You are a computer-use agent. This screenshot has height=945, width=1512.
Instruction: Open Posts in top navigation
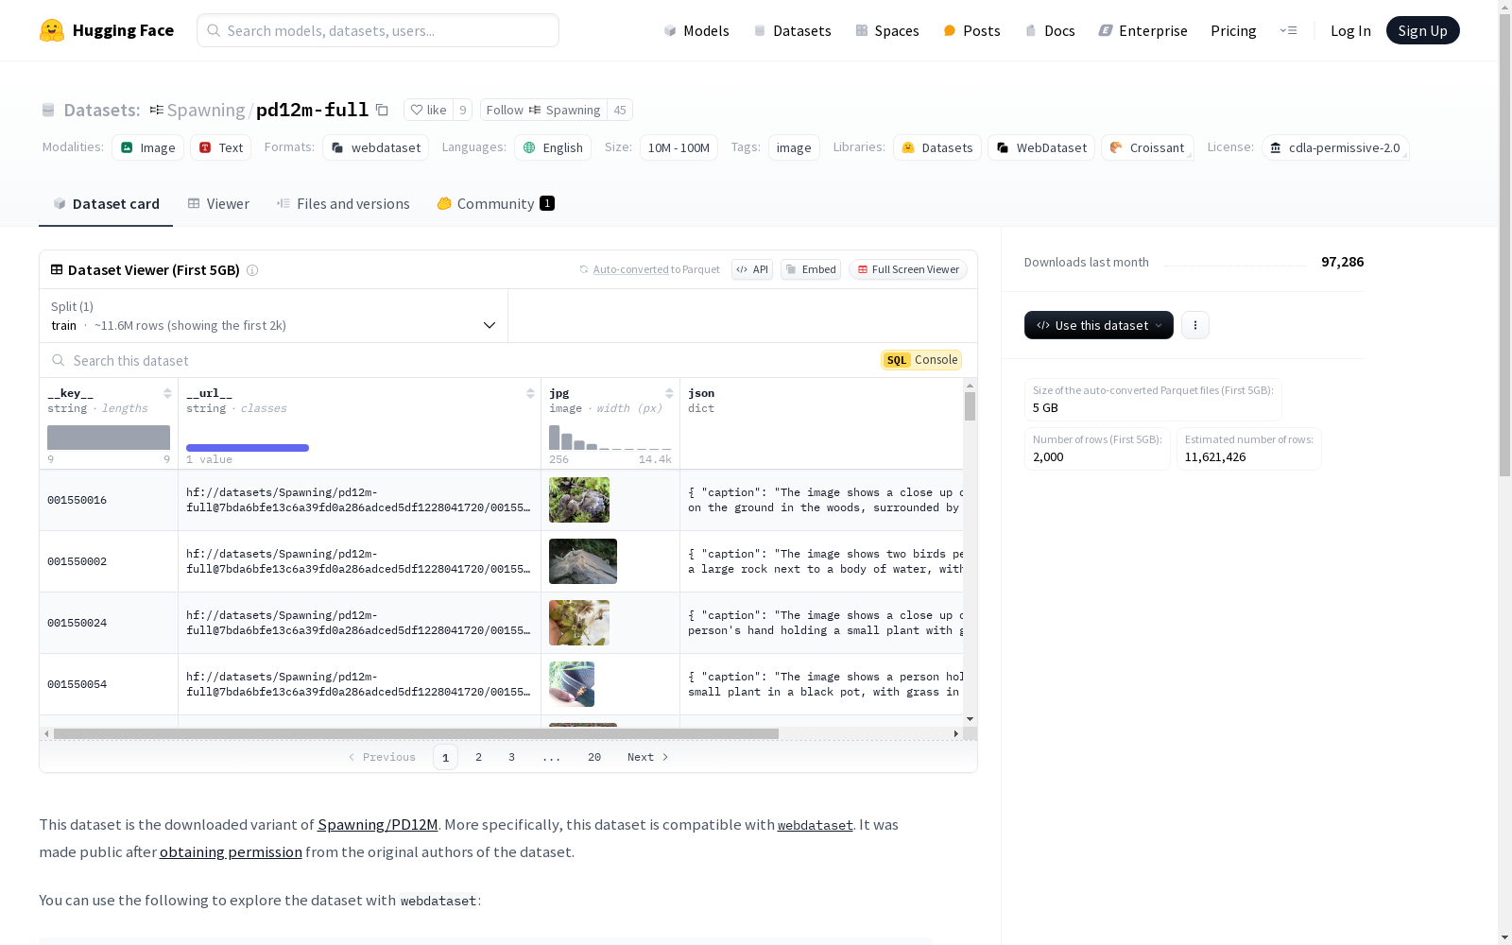pyautogui.click(x=971, y=30)
